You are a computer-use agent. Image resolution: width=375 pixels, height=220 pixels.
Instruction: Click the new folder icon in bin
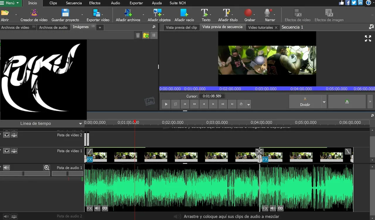(x=146, y=35)
